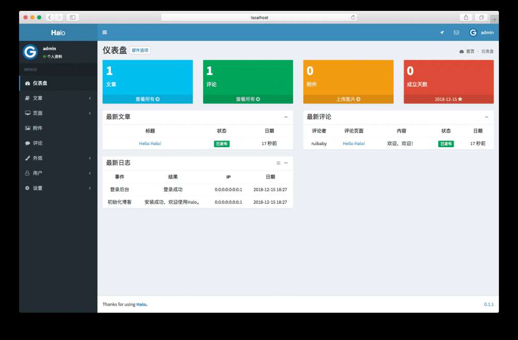
Task: Click the paper plane icon in header
Action: [x=442, y=32]
